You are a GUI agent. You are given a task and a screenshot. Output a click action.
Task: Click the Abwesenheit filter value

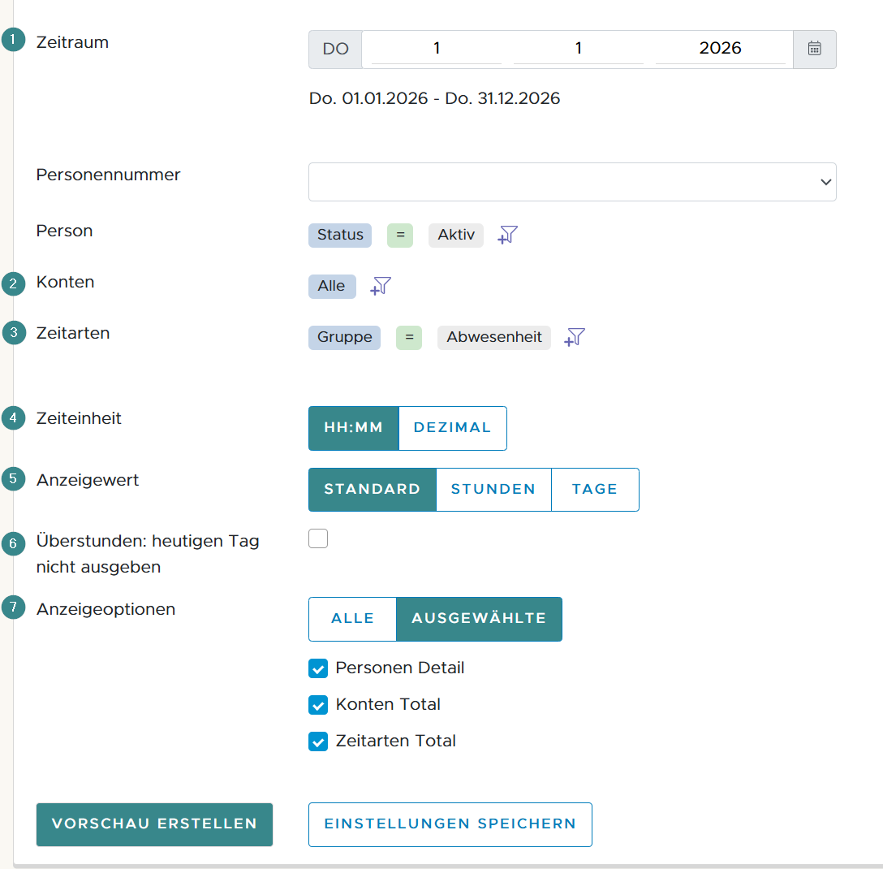(x=494, y=338)
